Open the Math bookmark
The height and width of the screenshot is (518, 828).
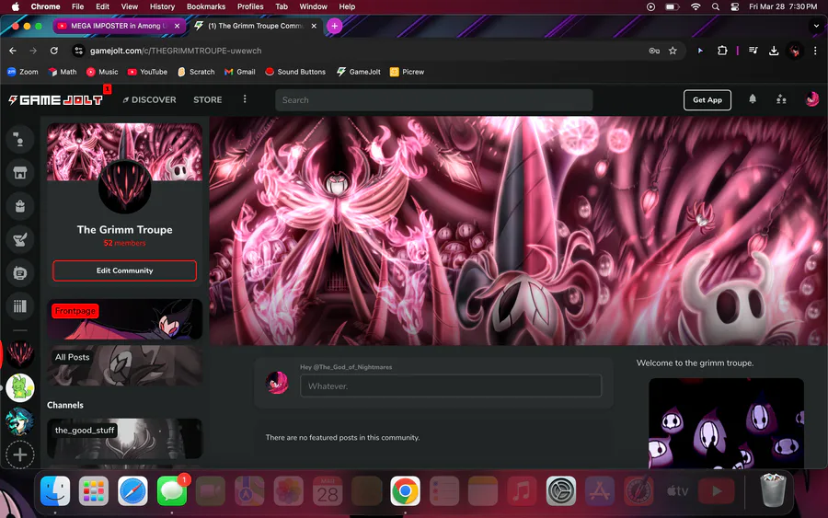point(63,72)
